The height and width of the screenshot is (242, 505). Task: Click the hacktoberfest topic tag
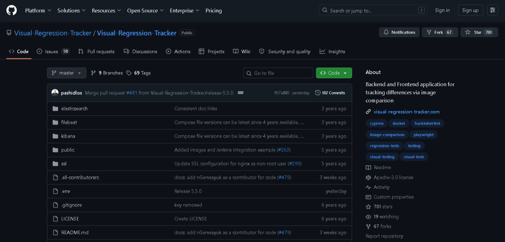point(427,123)
